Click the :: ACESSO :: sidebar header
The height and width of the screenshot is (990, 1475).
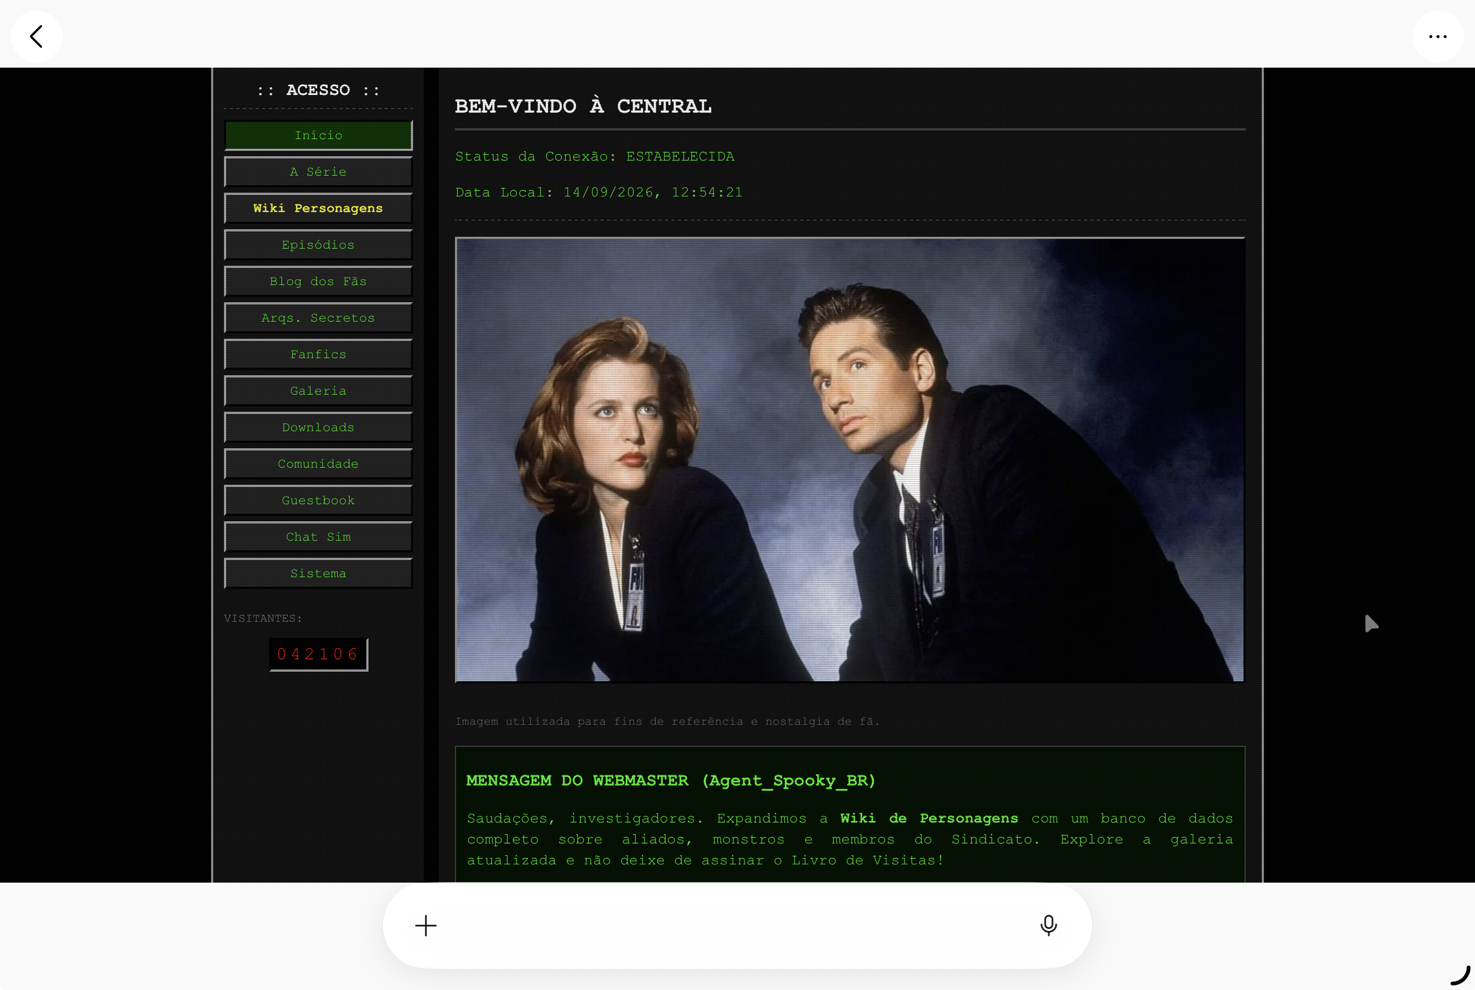(x=319, y=90)
